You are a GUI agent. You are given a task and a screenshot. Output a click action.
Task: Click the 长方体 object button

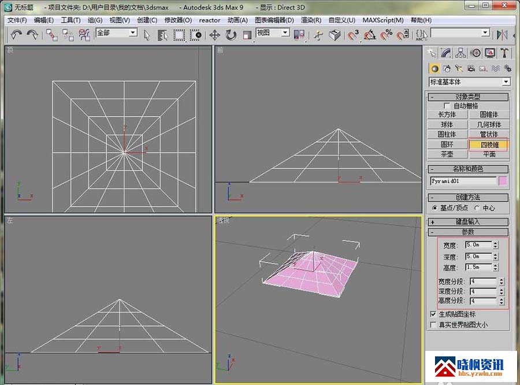tap(447, 114)
